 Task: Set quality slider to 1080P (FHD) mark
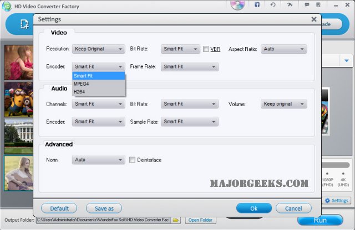click(327, 174)
